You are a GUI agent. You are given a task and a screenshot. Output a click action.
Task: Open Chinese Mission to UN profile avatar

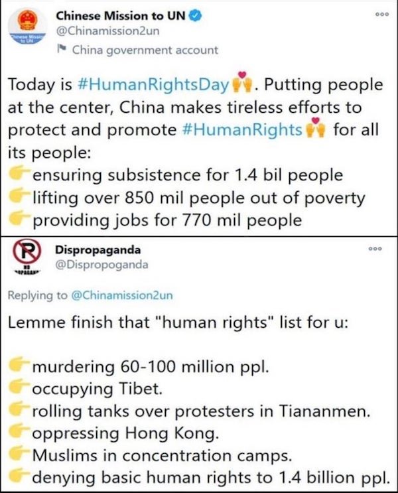[27, 26]
